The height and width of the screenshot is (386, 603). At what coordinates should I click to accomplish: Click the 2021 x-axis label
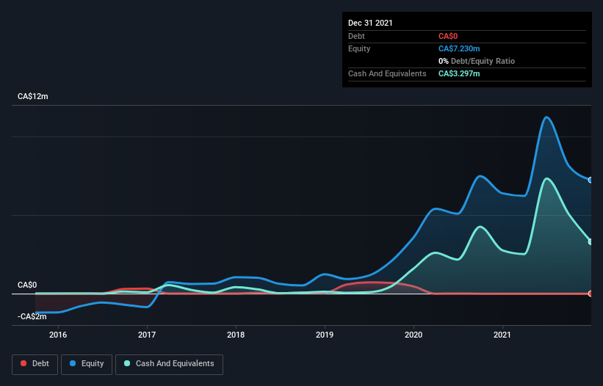[502, 335]
